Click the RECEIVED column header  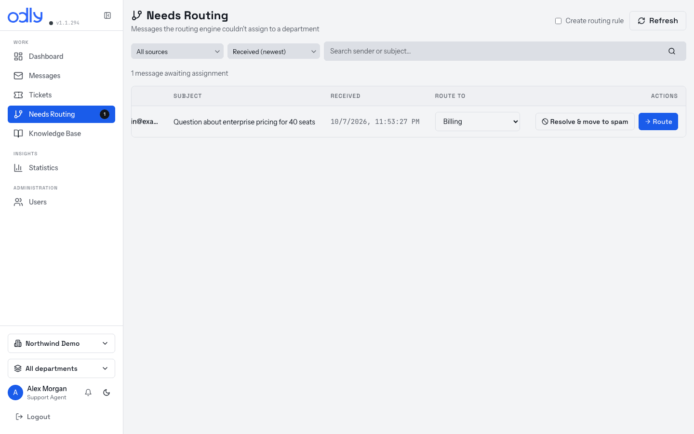(x=346, y=96)
